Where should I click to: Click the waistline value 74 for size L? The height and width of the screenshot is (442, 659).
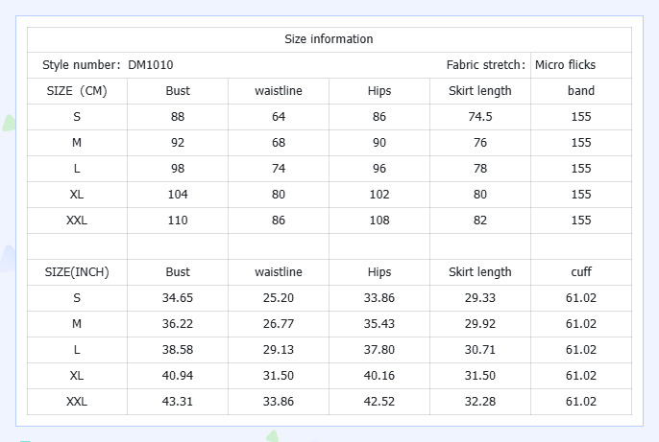(x=279, y=169)
